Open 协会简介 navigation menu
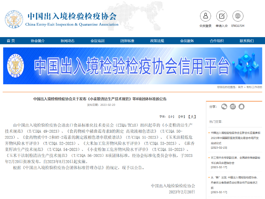Viewport: 265px width, 199px height. (38, 41)
